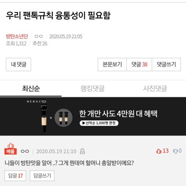Screen dimensions: 186x186
Task: Click the HERA X 11 logo in banner
Action: (36, 102)
